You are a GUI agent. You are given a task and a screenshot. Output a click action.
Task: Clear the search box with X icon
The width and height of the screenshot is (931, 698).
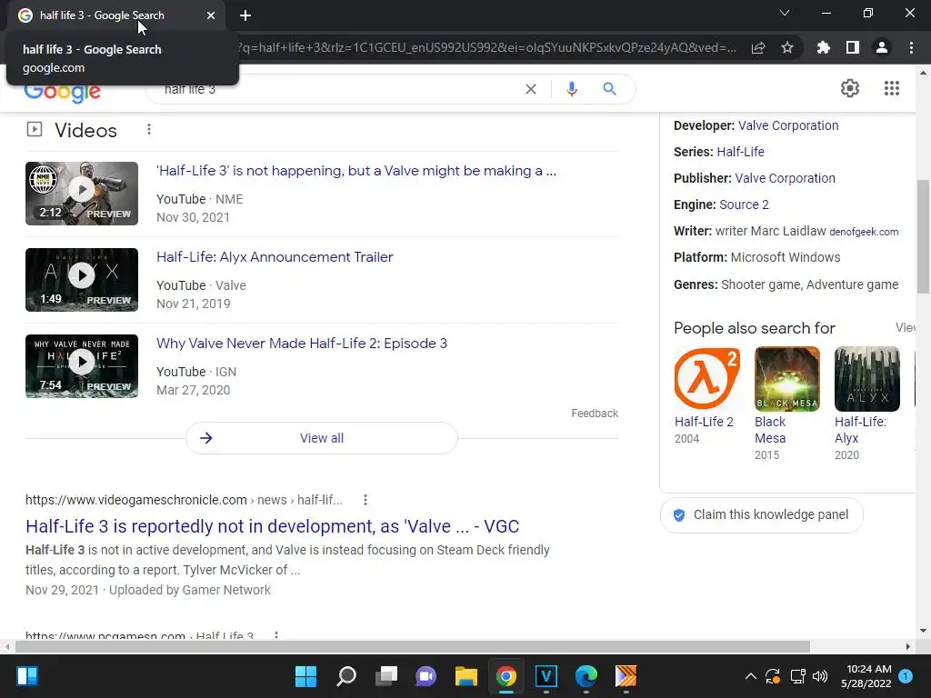(531, 89)
